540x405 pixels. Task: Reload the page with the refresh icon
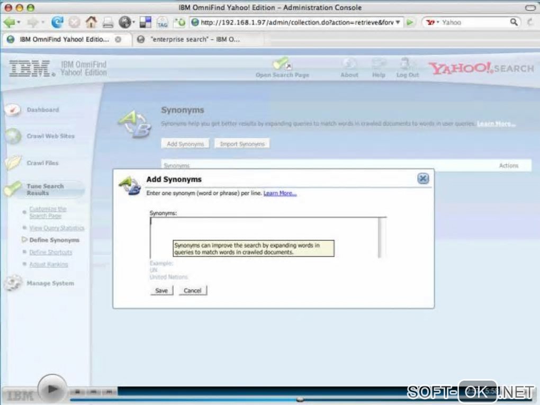[57, 22]
